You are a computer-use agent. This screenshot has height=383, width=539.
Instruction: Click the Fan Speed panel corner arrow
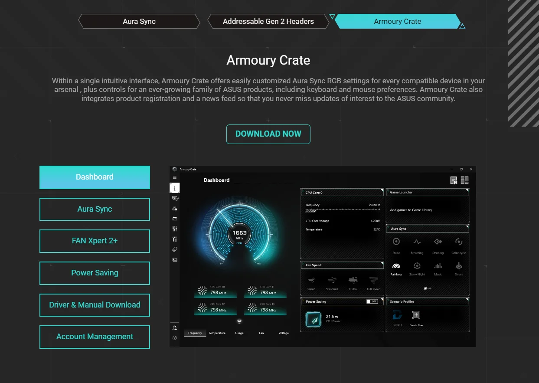(x=382, y=263)
